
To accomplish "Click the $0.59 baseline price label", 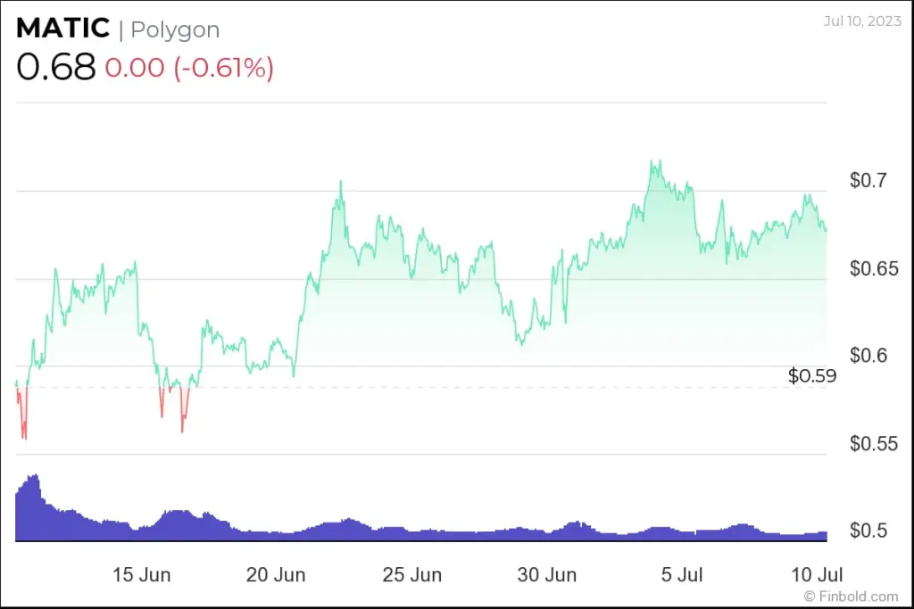I will pyautogui.click(x=812, y=376).
